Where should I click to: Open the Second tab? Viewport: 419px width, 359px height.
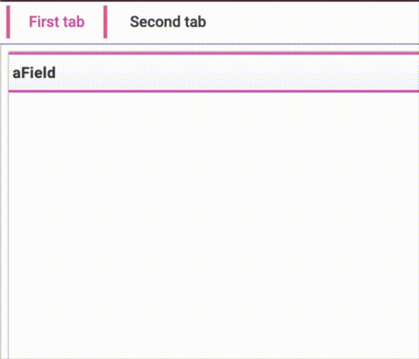(167, 21)
